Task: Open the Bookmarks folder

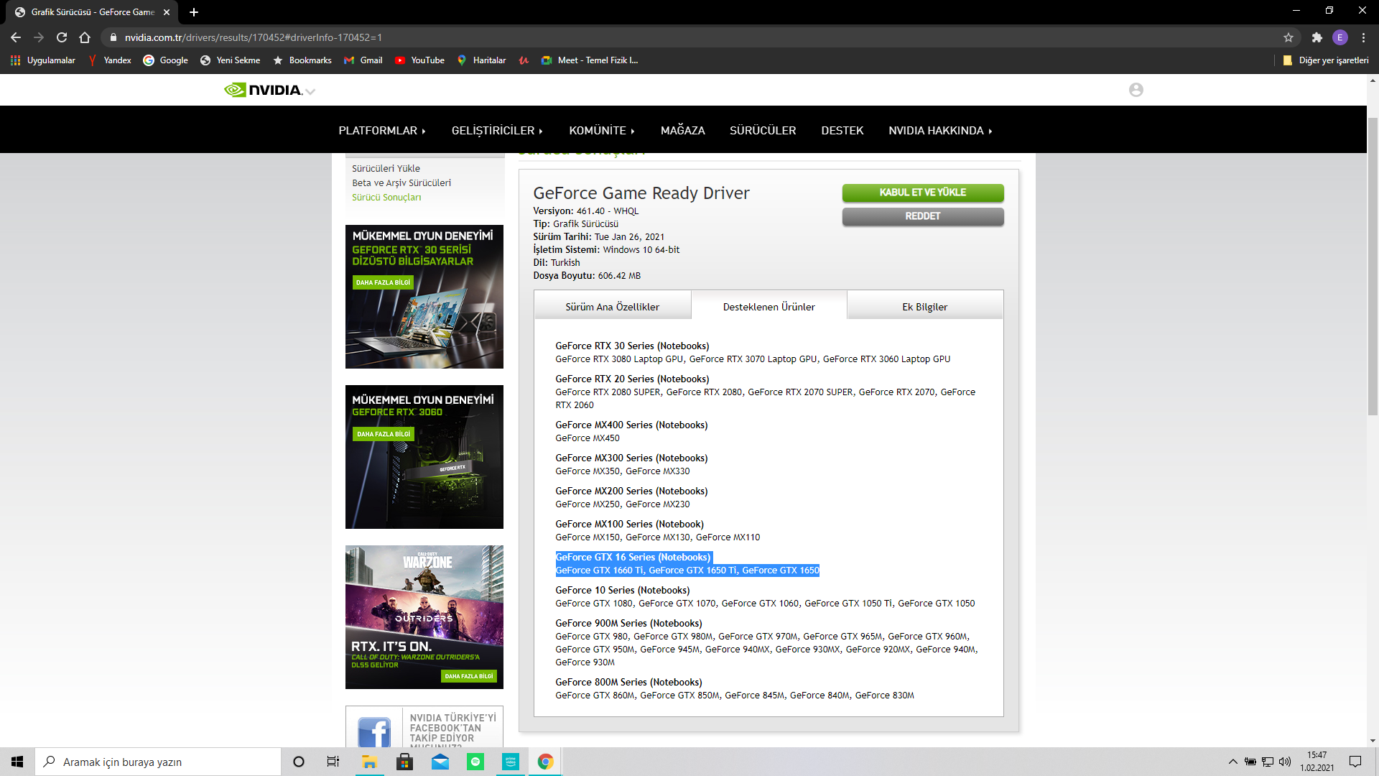Action: point(302,60)
